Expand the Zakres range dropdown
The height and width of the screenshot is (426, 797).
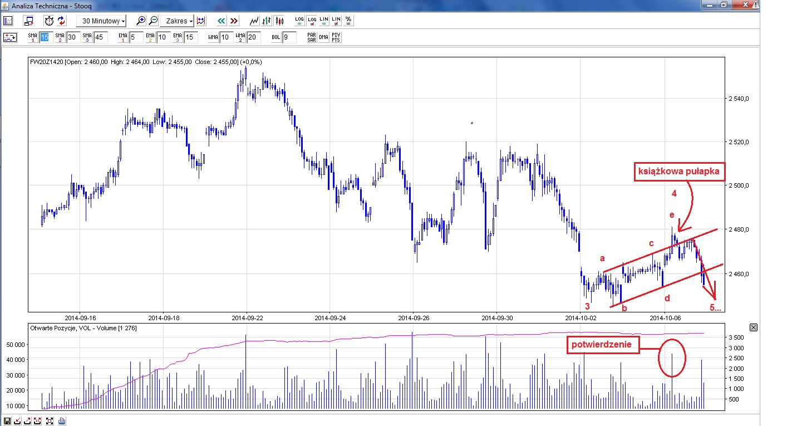(x=177, y=21)
